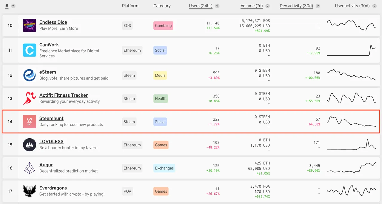Show help for the rank # column
382x204 pixels.
[13, 6]
